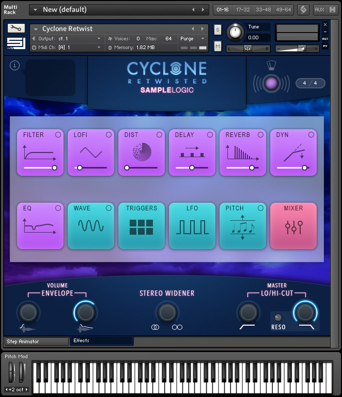Open the LOFI effect wave icon

tap(91, 152)
